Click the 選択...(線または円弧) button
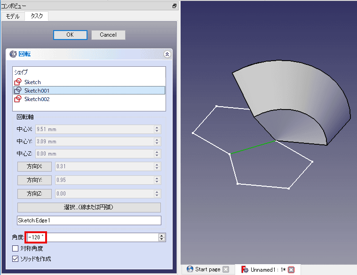The image size is (357, 275). pos(89,207)
